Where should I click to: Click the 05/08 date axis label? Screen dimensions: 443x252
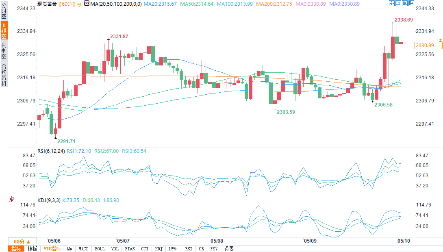click(217, 241)
